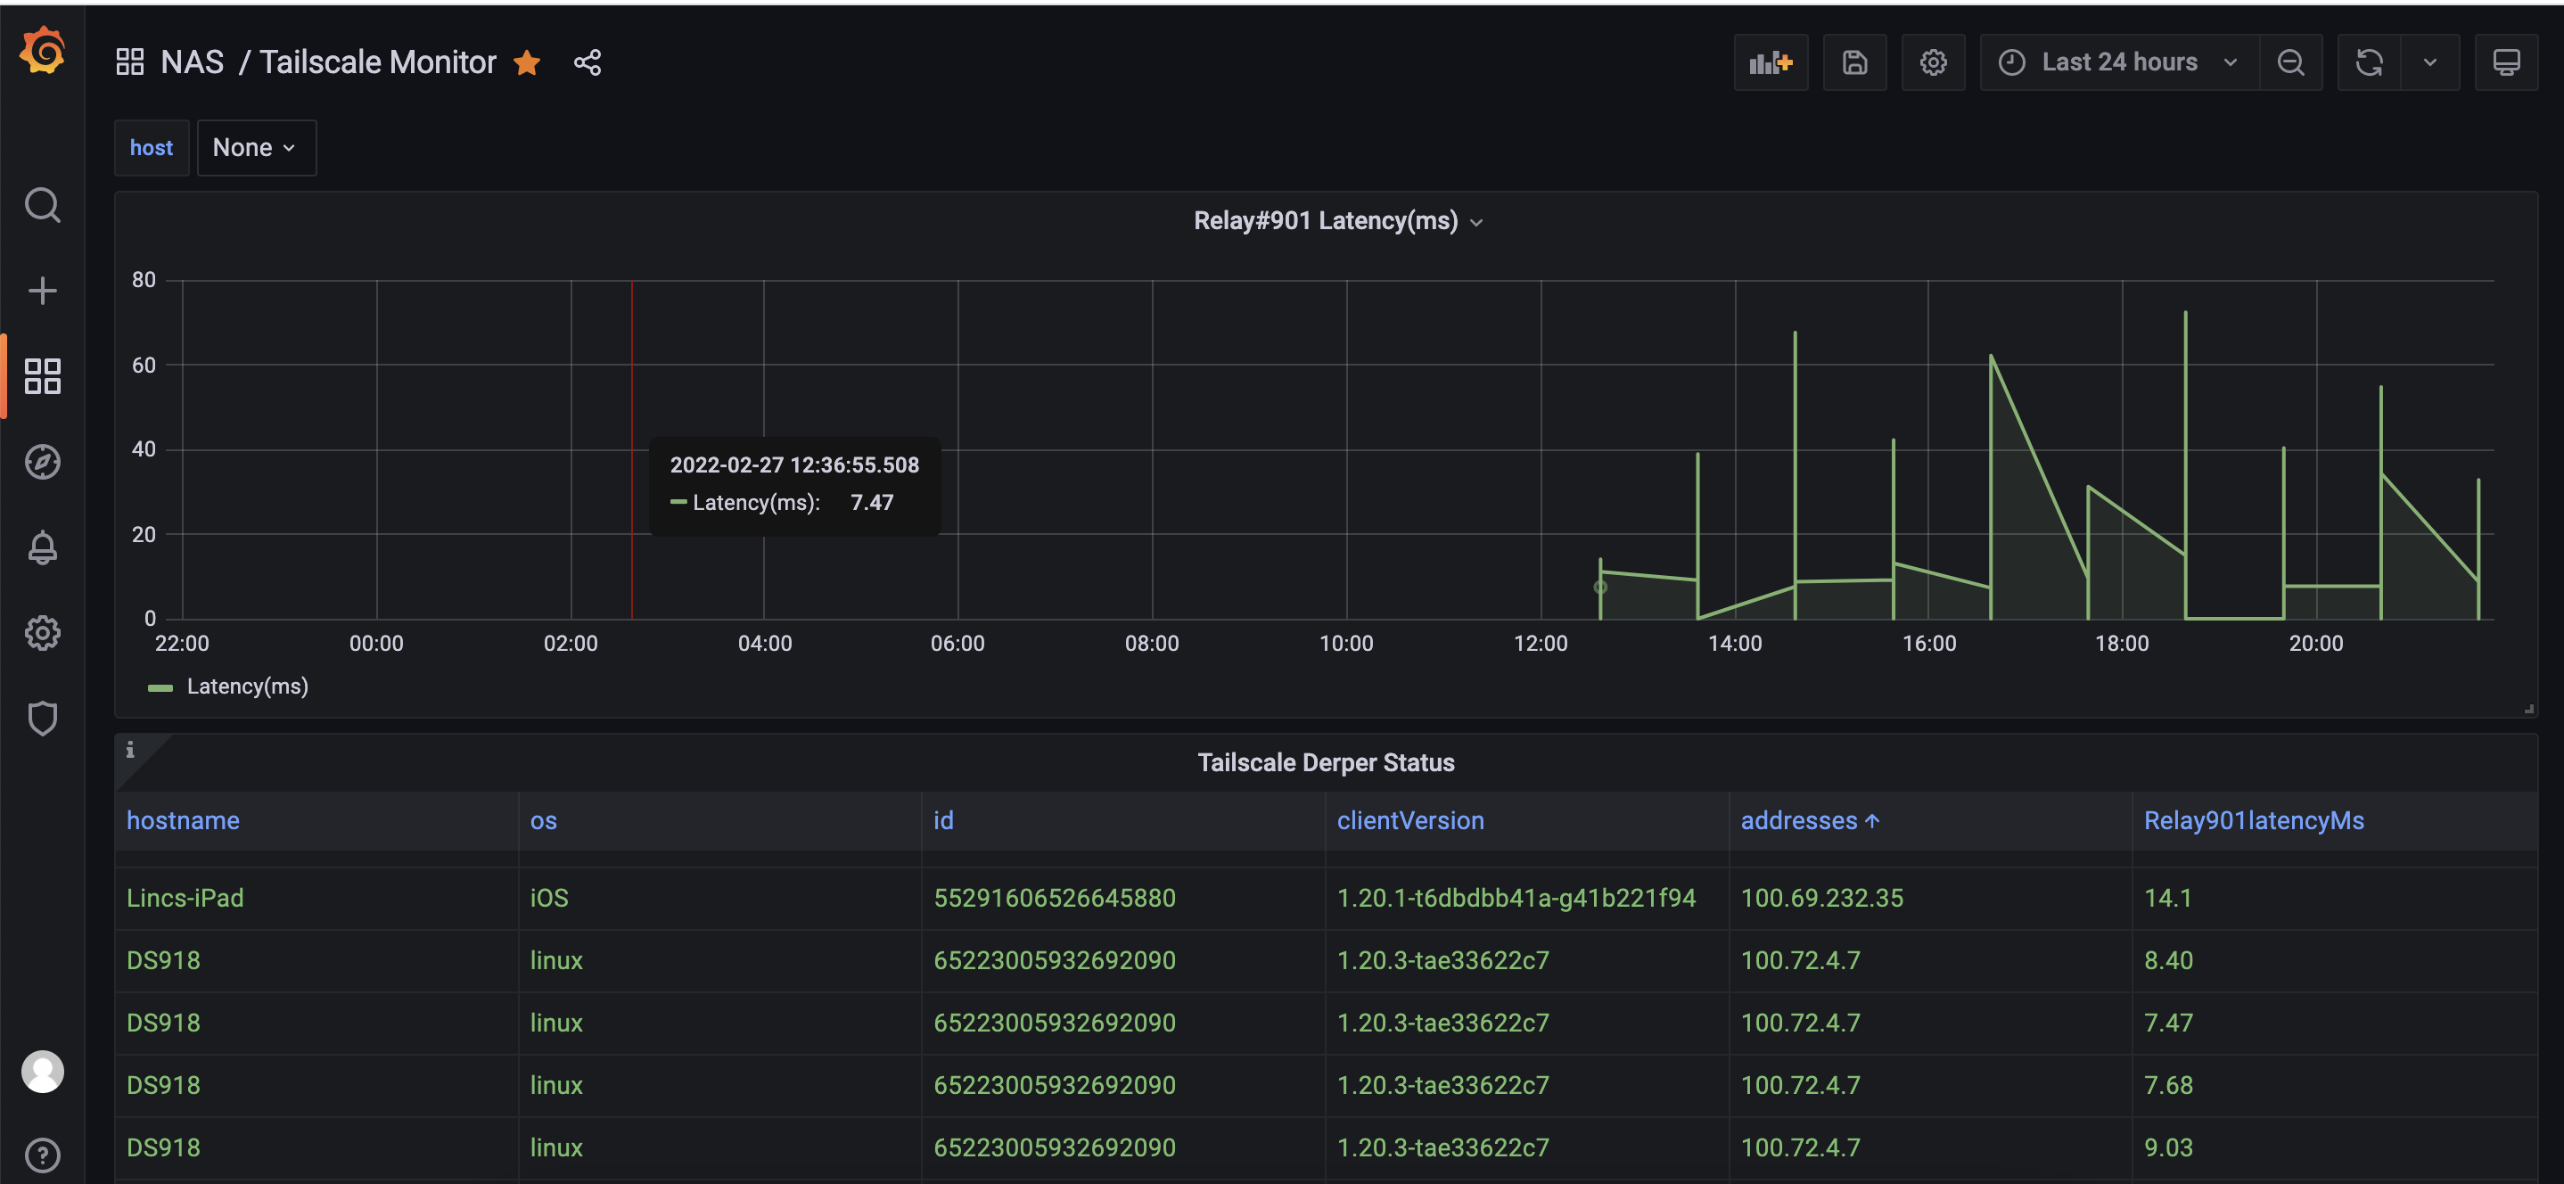Open the NAS folder link
Image resolution: width=2564 pixels, height=1184 pixels.
(x=192, y=62)
